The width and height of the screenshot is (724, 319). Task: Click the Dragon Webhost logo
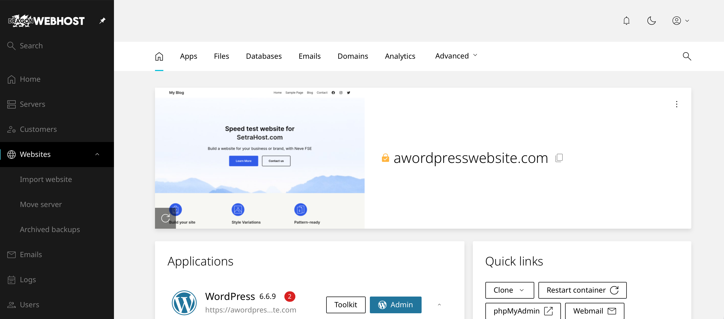pos(46,21)
